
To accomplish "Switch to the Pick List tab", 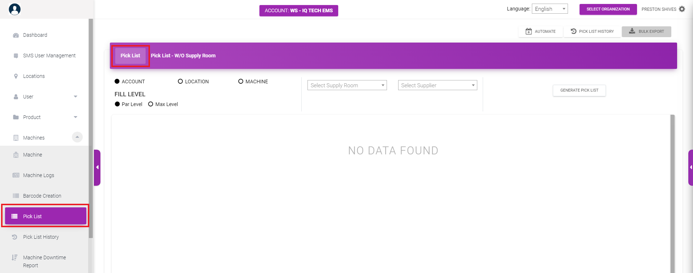I will [x=130, y=56].
